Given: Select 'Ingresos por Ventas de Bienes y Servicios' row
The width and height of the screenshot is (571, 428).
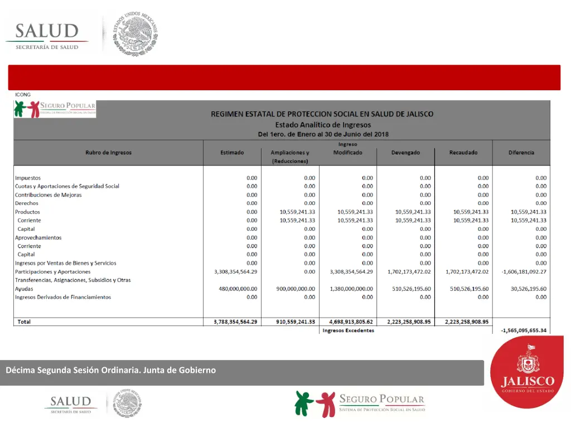Looking at the screenshot, I should (66, 263).
